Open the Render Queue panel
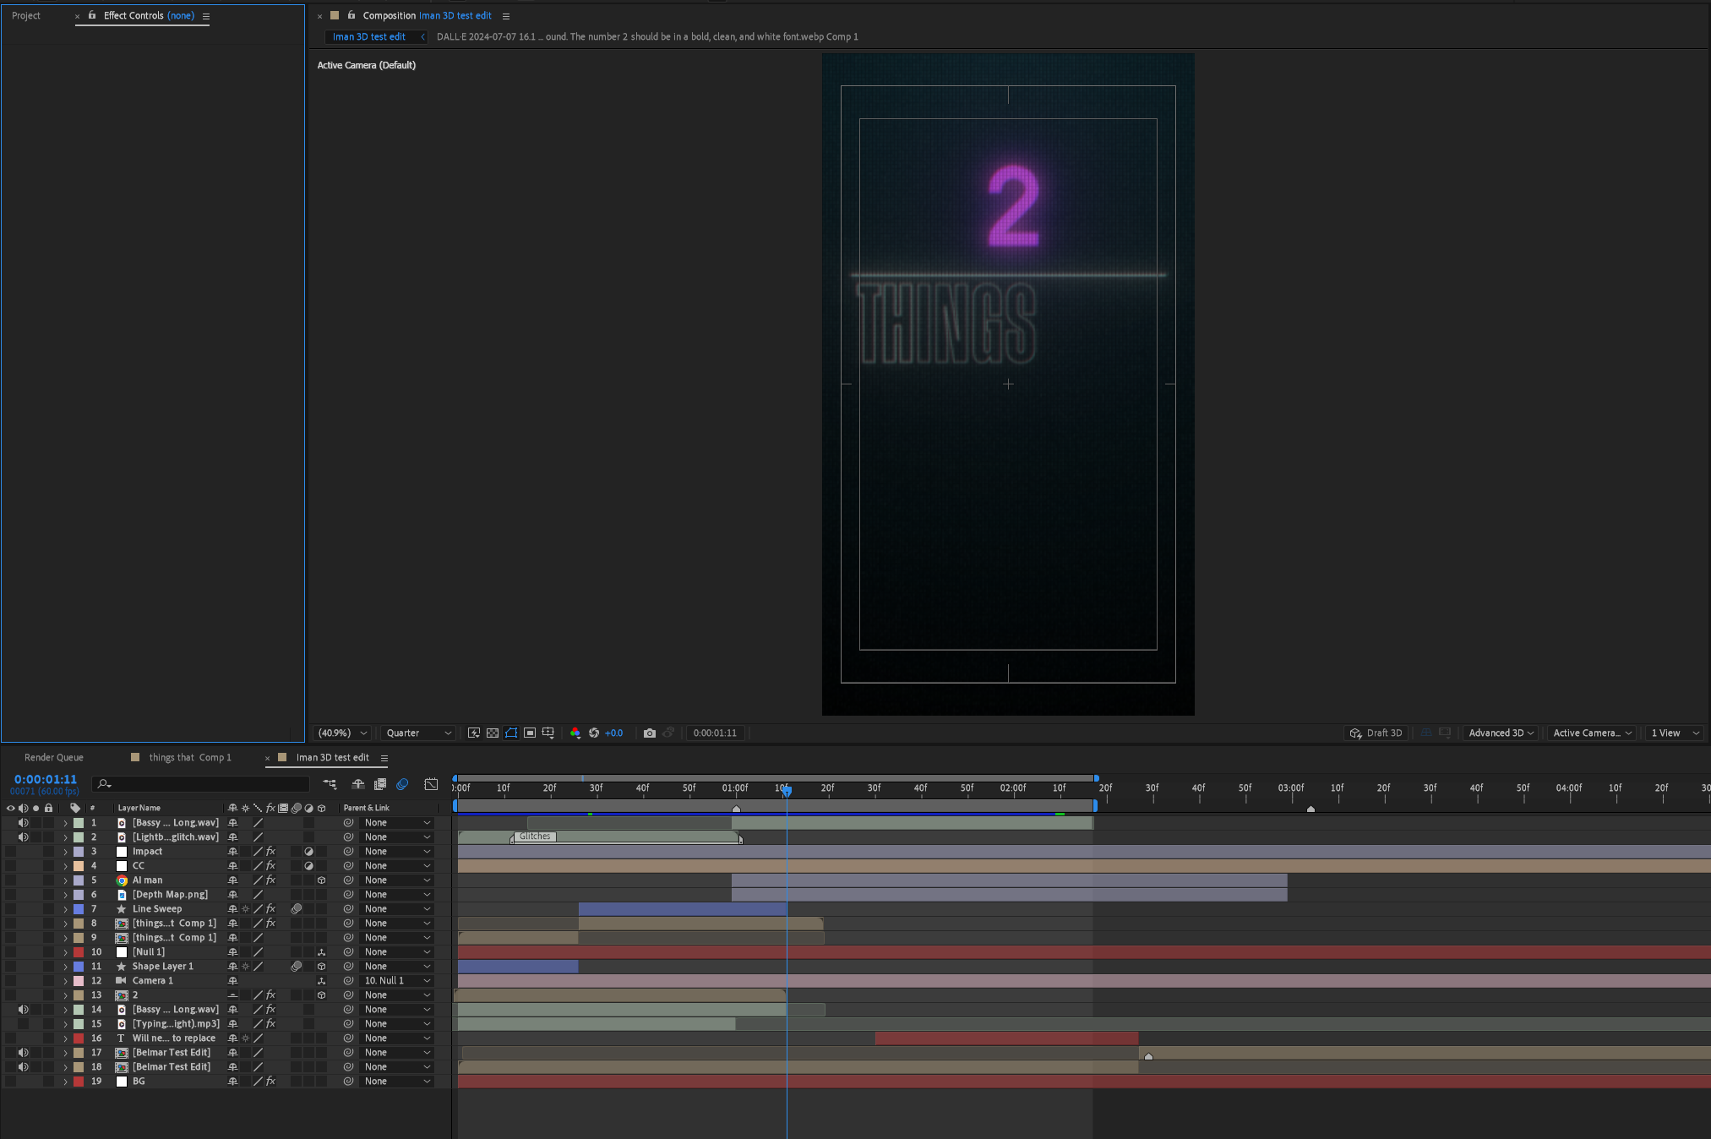Image resolution: width=1711 pixels, height=1139 pixels. [54, 756]
